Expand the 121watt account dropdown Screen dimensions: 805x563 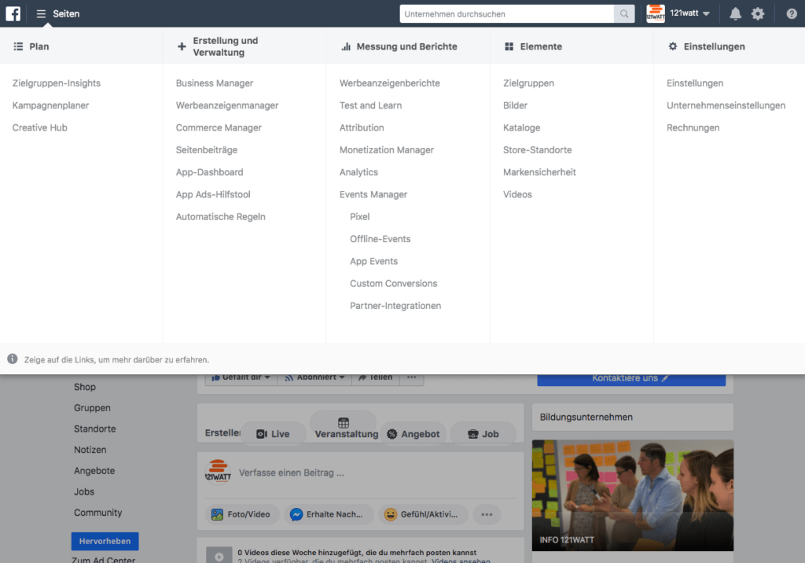706,13
